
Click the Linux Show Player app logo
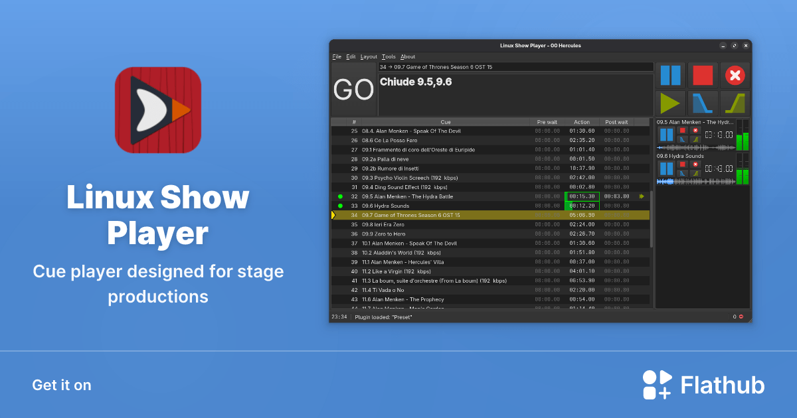click(158, 110)
